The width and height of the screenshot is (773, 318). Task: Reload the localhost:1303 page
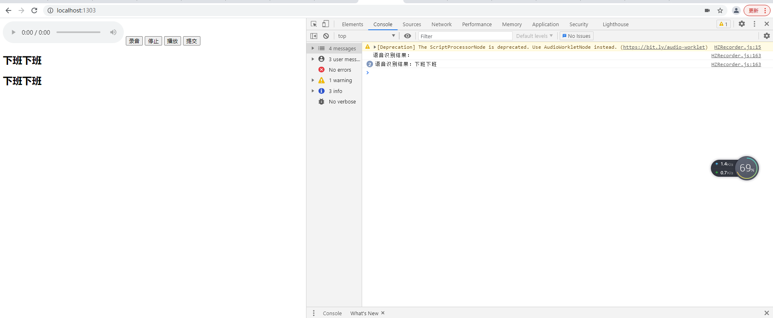[34, 10]
